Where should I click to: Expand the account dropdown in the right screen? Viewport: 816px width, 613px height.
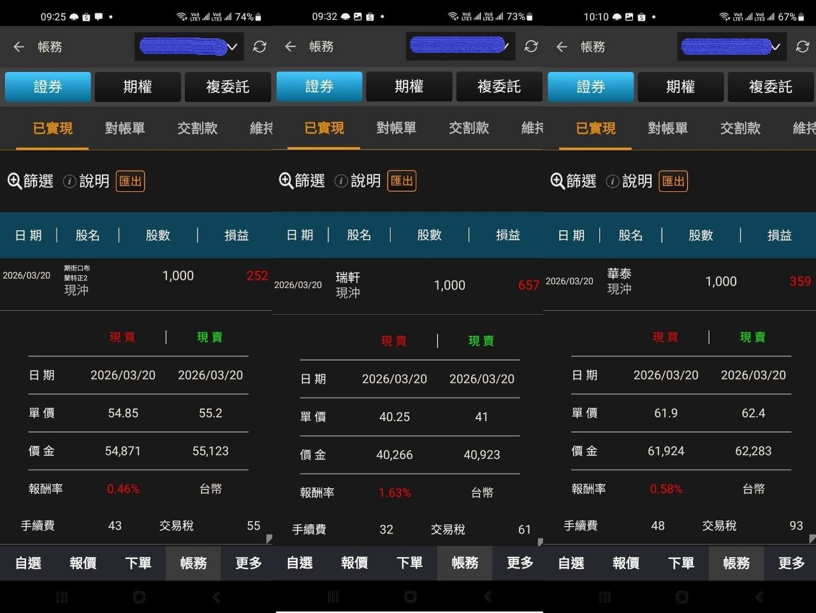coord(732,47)
